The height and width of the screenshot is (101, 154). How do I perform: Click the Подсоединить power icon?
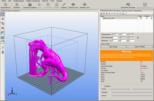point(6,5)
